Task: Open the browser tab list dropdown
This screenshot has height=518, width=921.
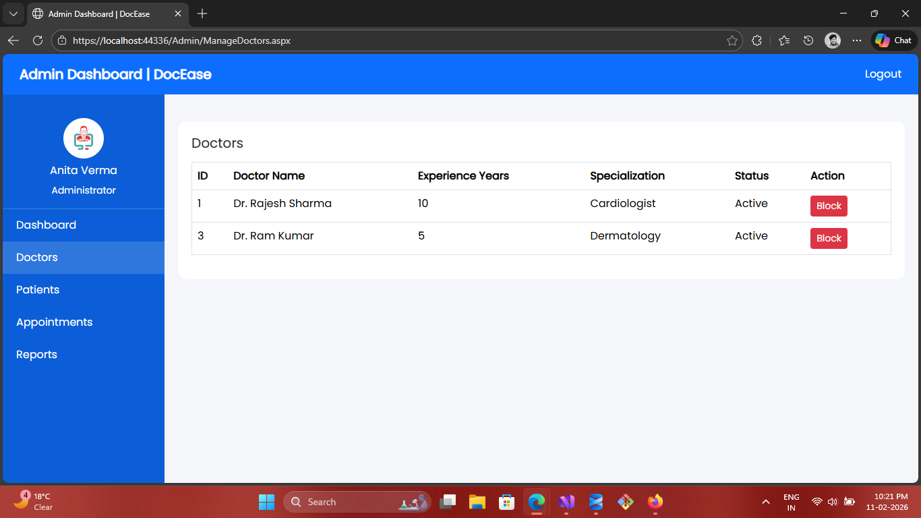Action: pyautogui.click(x=13, y=13)
